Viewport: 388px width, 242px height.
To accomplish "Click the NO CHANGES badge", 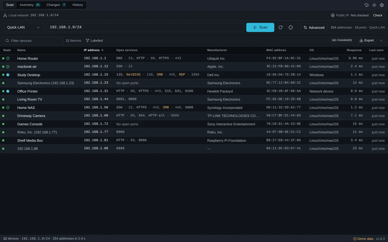I will tap(342, 40).
